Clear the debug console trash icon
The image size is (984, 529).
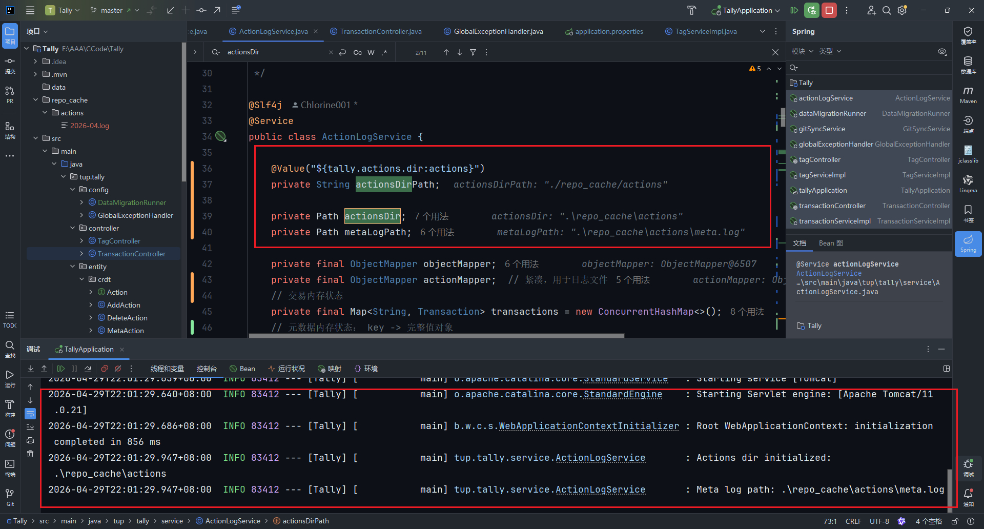(30, 454)
